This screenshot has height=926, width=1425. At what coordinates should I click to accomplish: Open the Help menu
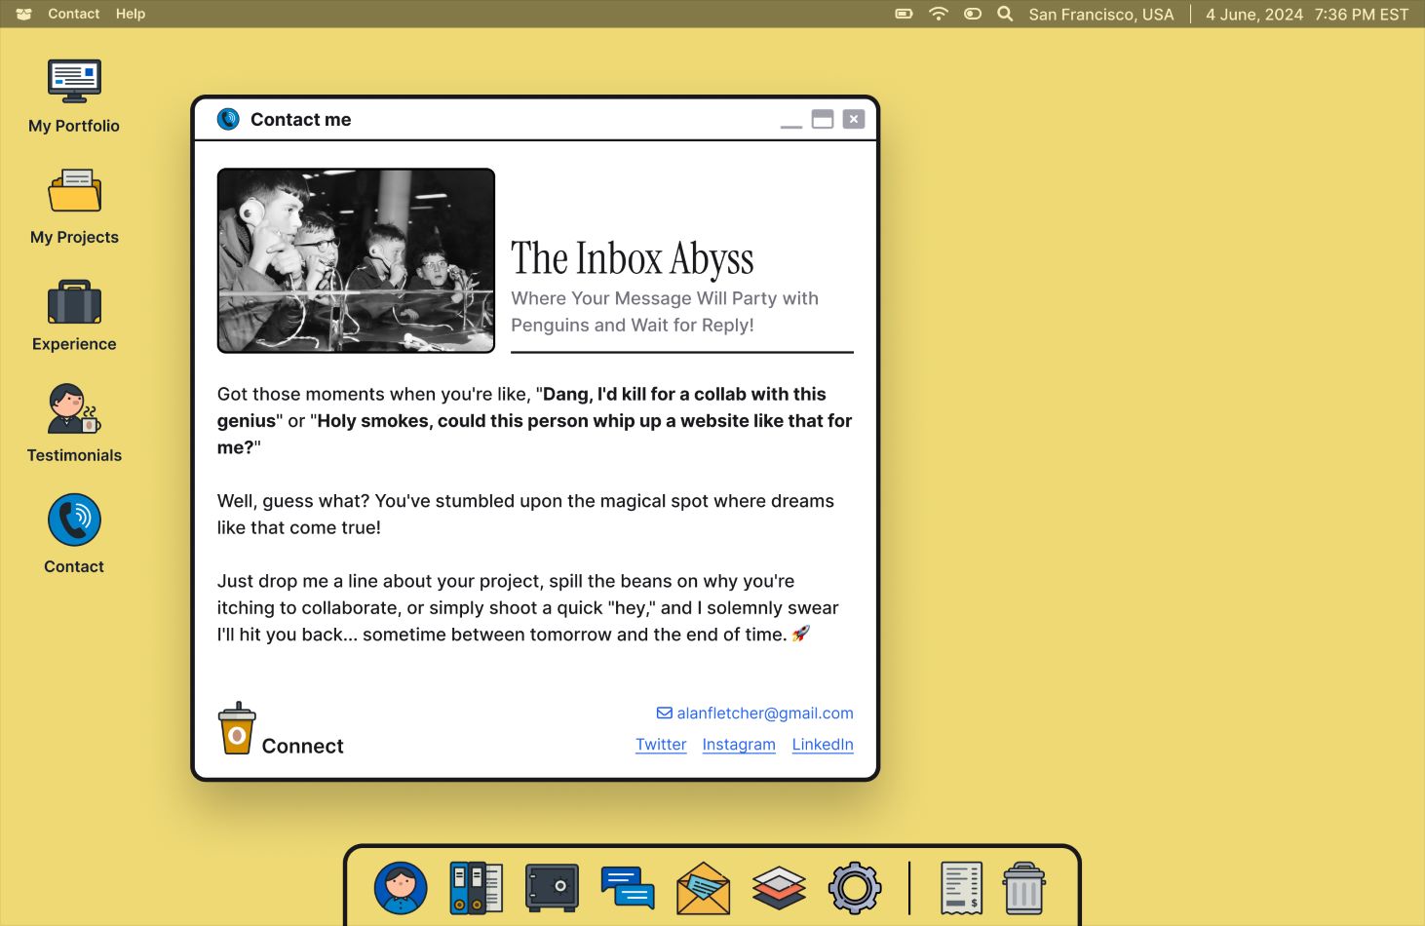click(x=130, y=14)
